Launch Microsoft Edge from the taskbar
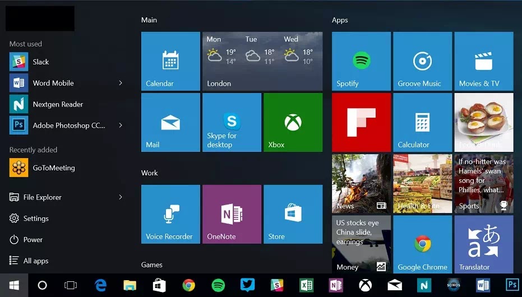 pyautogui.click(x=100, y=285)
